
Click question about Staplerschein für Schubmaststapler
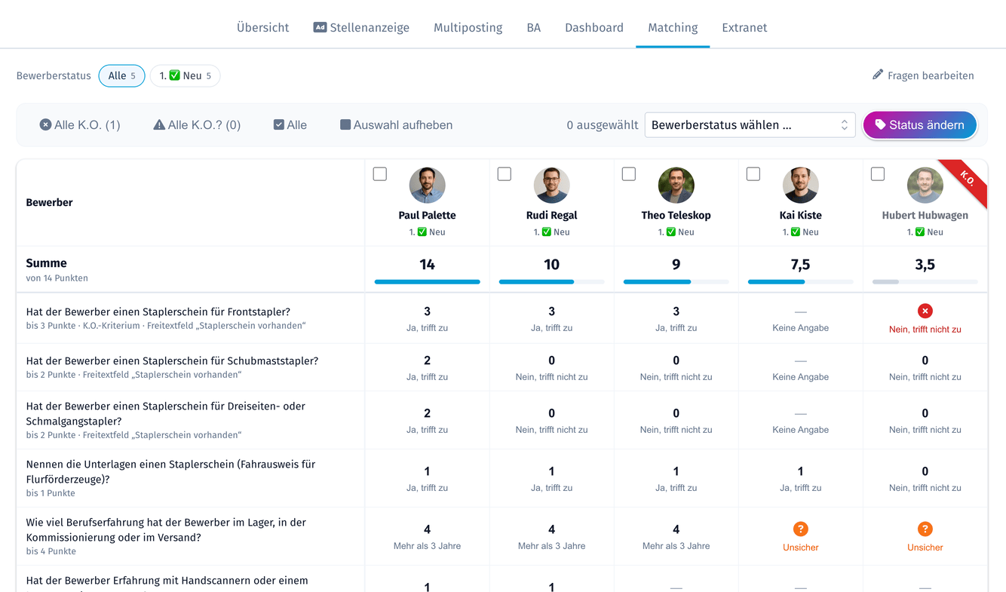pyautogui.click(x=172, y=360)
